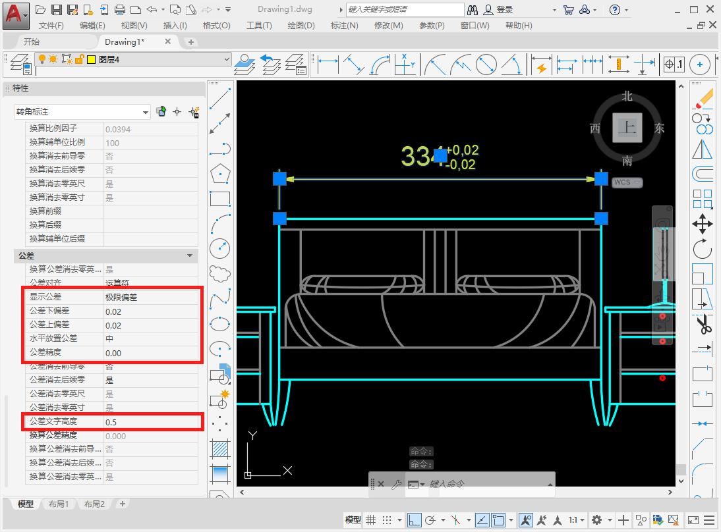This screenshot has width=721, height=532.
Task: Open the 转角标注 object type dropdown
Action: pyautogui.click(x=146, y=112)
